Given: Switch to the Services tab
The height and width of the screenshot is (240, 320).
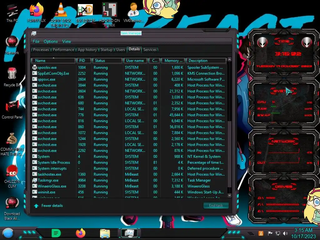Looking at the screenshot, I should click(150, 50).
